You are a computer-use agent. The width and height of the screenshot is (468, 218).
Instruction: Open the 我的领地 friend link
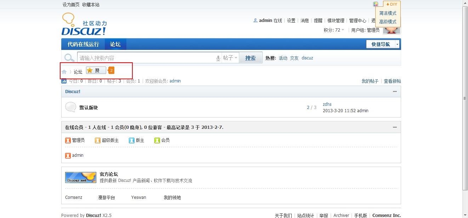tap(172, 197)
